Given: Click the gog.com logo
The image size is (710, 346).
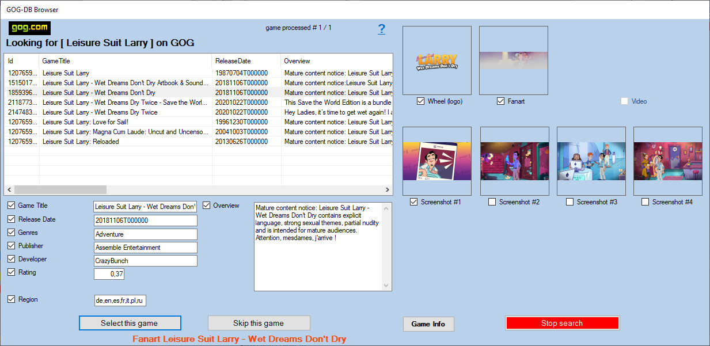Looking at the screenshot, I should [x=30, y=28].
